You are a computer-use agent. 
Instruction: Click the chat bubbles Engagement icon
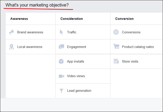[61, 47]
